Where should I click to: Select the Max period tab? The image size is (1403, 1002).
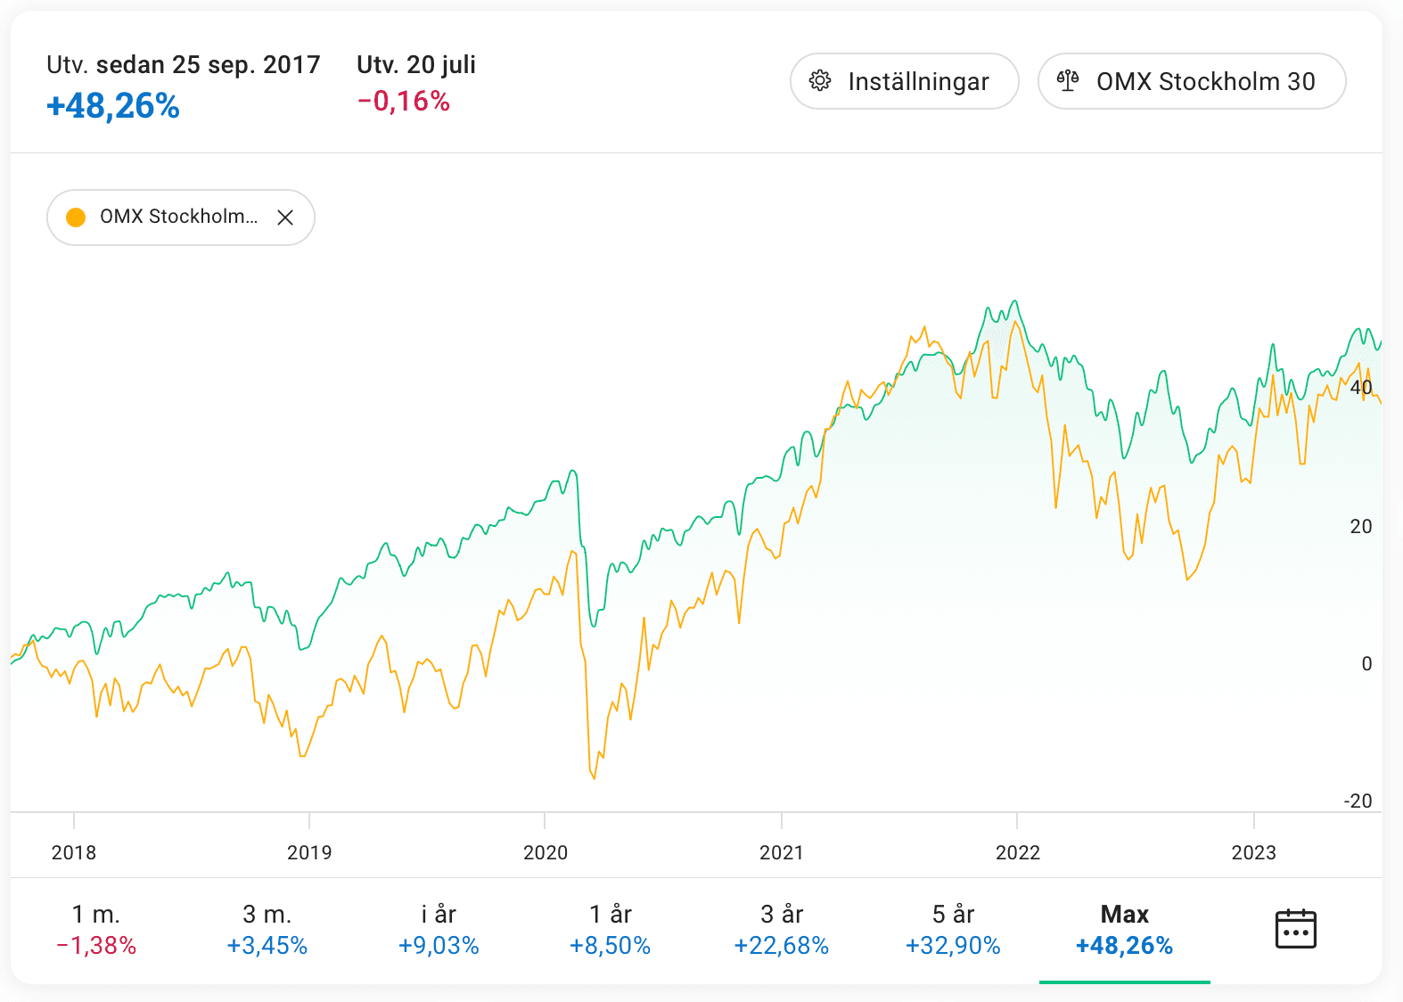coord(1124,929)
